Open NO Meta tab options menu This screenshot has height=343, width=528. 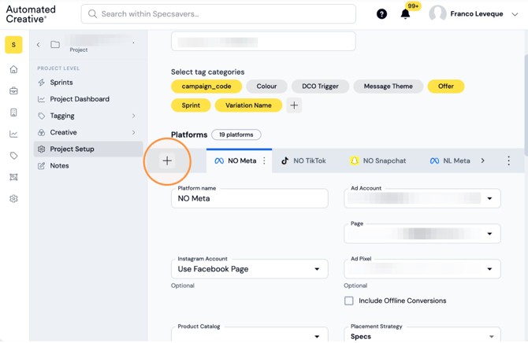click(264, 160)
